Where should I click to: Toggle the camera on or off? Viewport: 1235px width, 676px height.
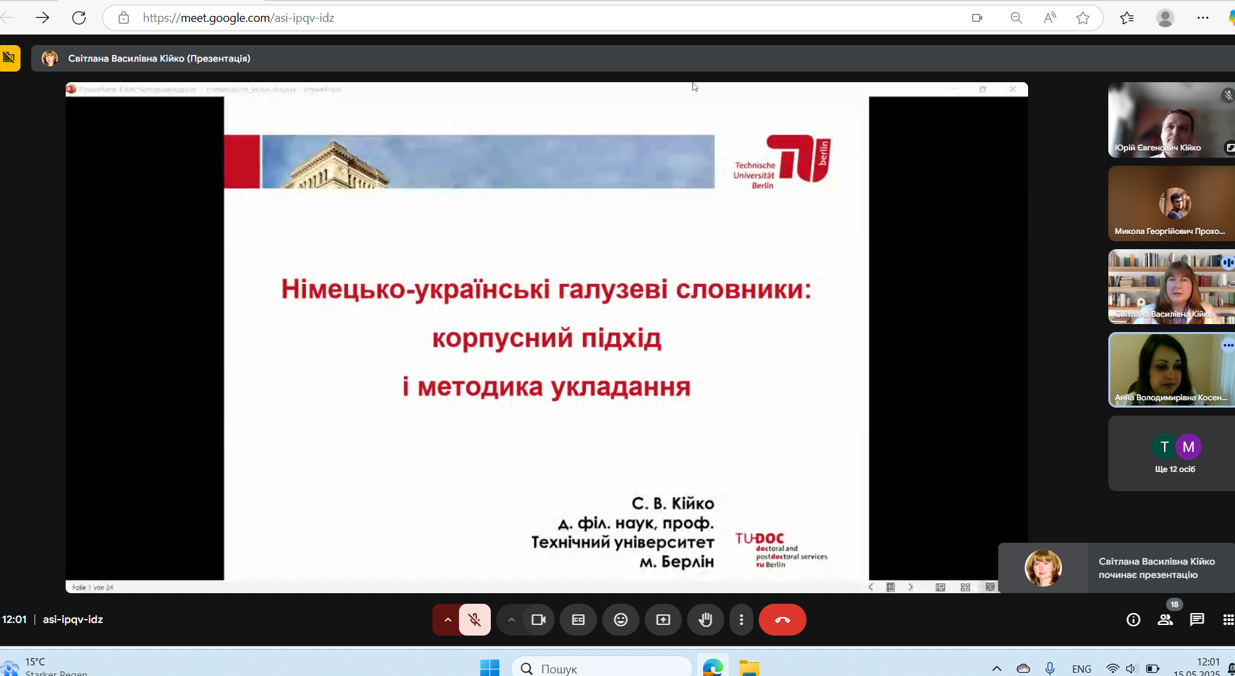(x=538, y=620)
